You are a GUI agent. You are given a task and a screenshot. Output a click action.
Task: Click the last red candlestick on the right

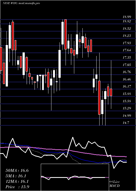(x=111, y=92)
